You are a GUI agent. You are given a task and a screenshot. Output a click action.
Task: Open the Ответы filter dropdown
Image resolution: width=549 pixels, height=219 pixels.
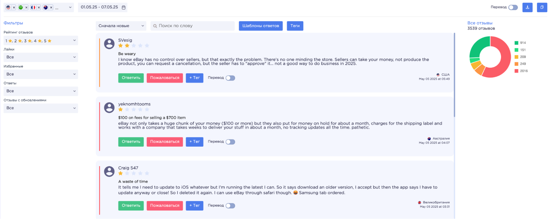pyautogui.click(x=41, y=91)
